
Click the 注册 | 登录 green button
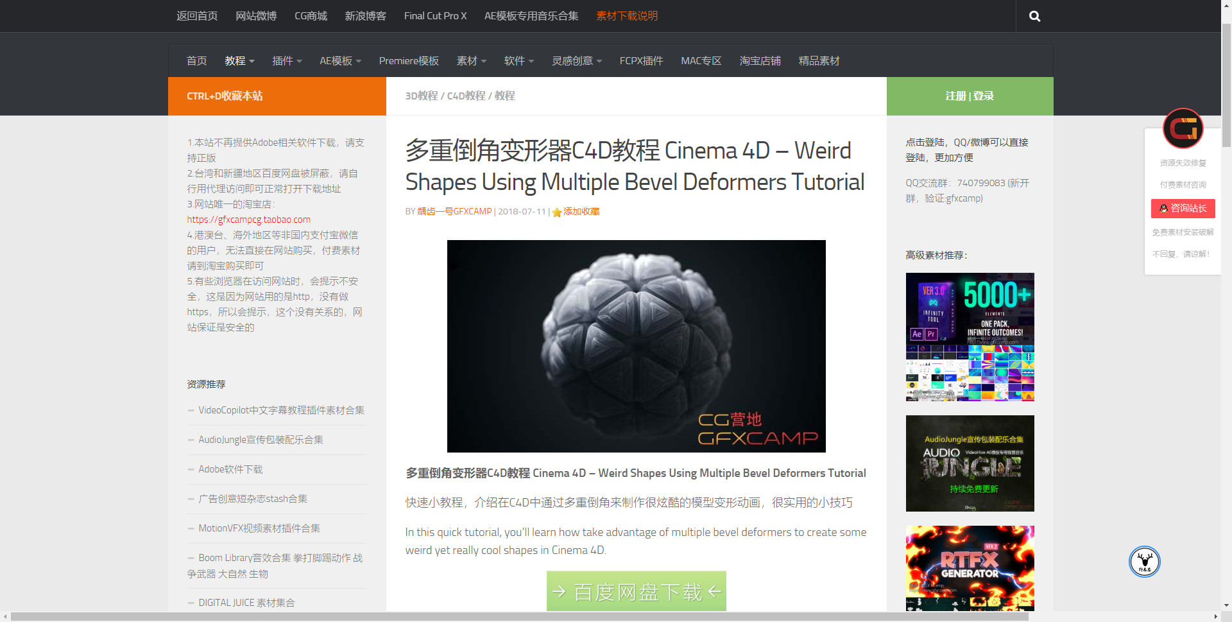tap(970, 96)
